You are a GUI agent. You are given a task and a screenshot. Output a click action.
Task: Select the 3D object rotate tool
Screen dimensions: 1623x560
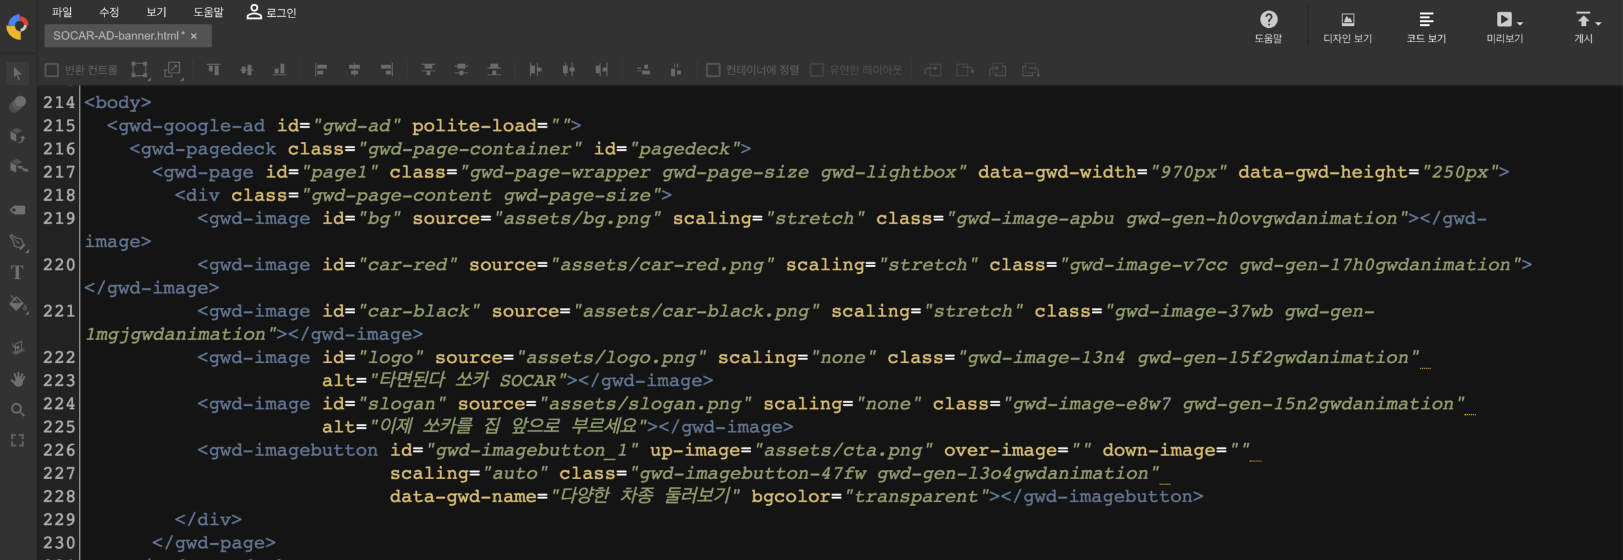point(18,135)
